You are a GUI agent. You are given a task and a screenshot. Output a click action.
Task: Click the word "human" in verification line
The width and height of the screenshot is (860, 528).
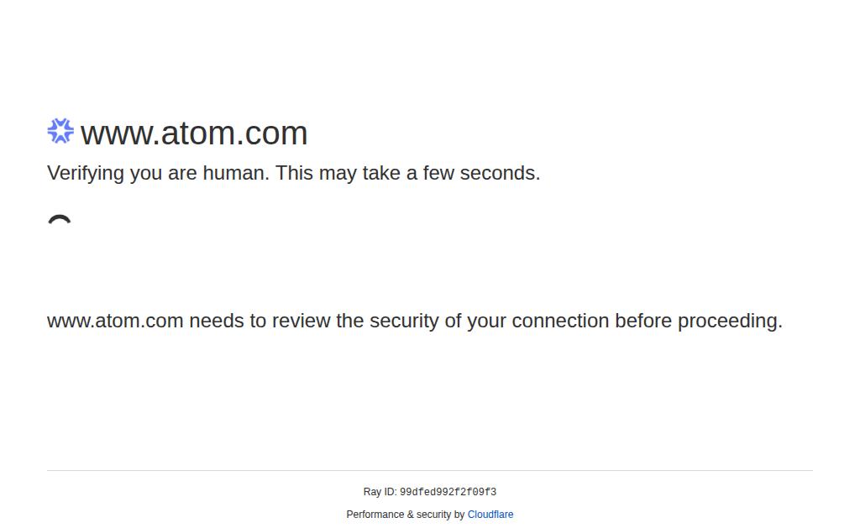(233, 174)
